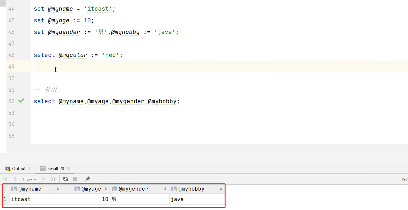Pin the Result 23 tab
This screenshot has width=408, height=210.
[88, 179]
